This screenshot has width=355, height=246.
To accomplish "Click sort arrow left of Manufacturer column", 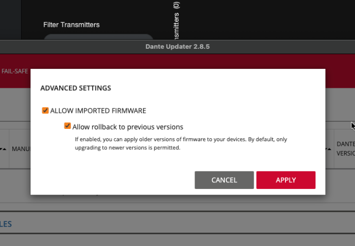I will [x=4, y=149].
